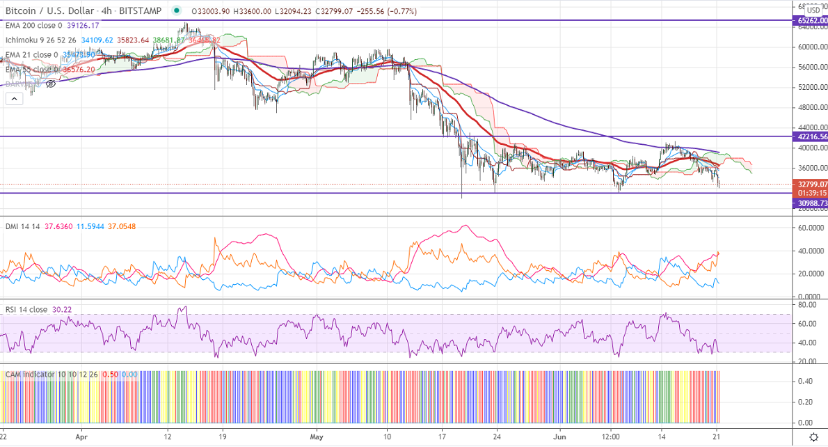This screenshot has height=447, width=828.
Task: Click the market status green dot
Action: click(176, 10)
